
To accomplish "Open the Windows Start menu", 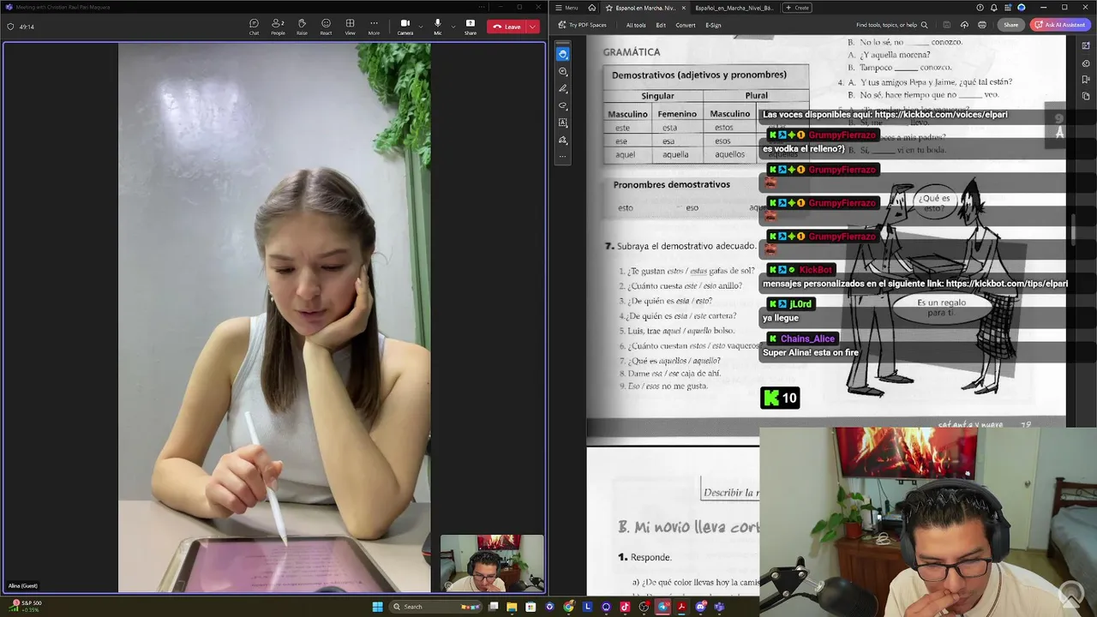I will pyautogui.click(x=378, y=607).
